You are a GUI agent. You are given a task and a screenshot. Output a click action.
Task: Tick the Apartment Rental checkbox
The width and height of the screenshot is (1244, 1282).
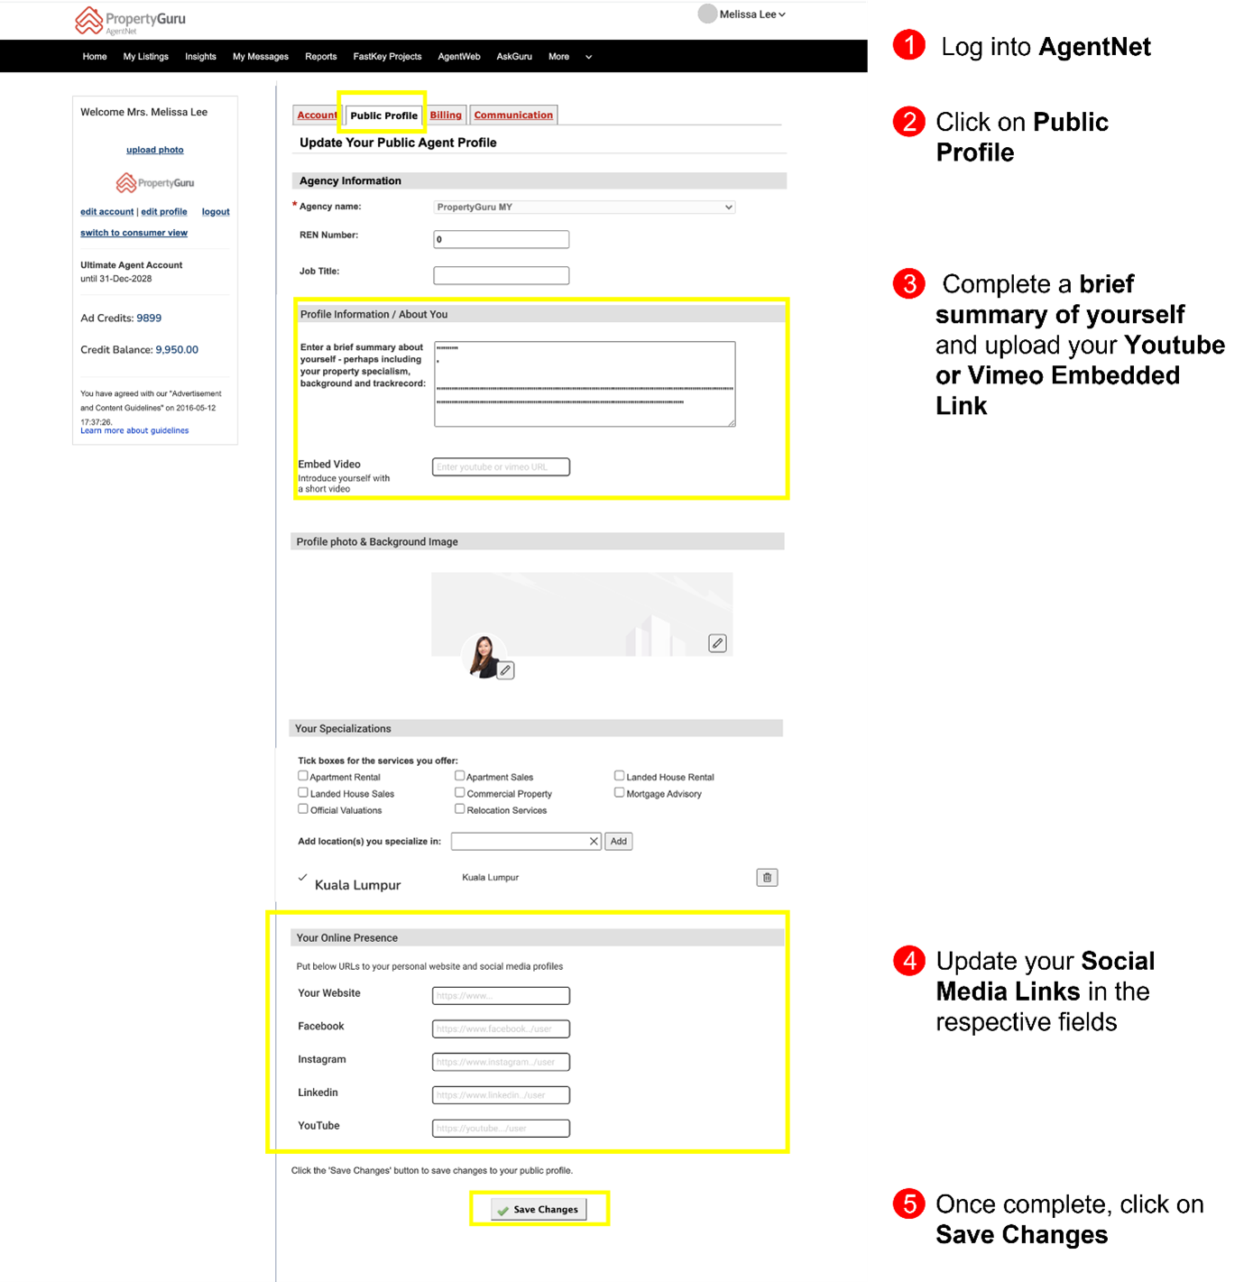click(x=303, y=776)
